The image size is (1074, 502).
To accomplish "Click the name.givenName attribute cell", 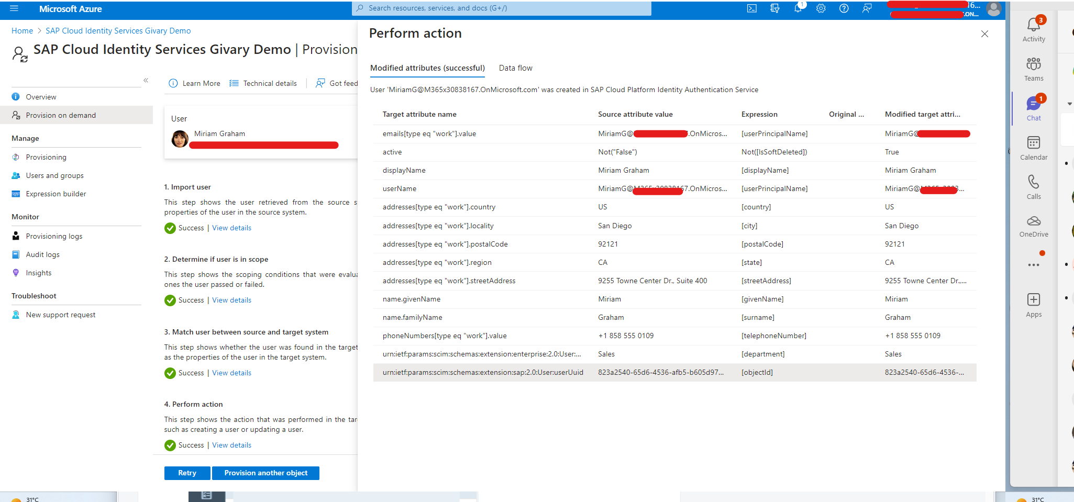I will [x=412, y=299].
